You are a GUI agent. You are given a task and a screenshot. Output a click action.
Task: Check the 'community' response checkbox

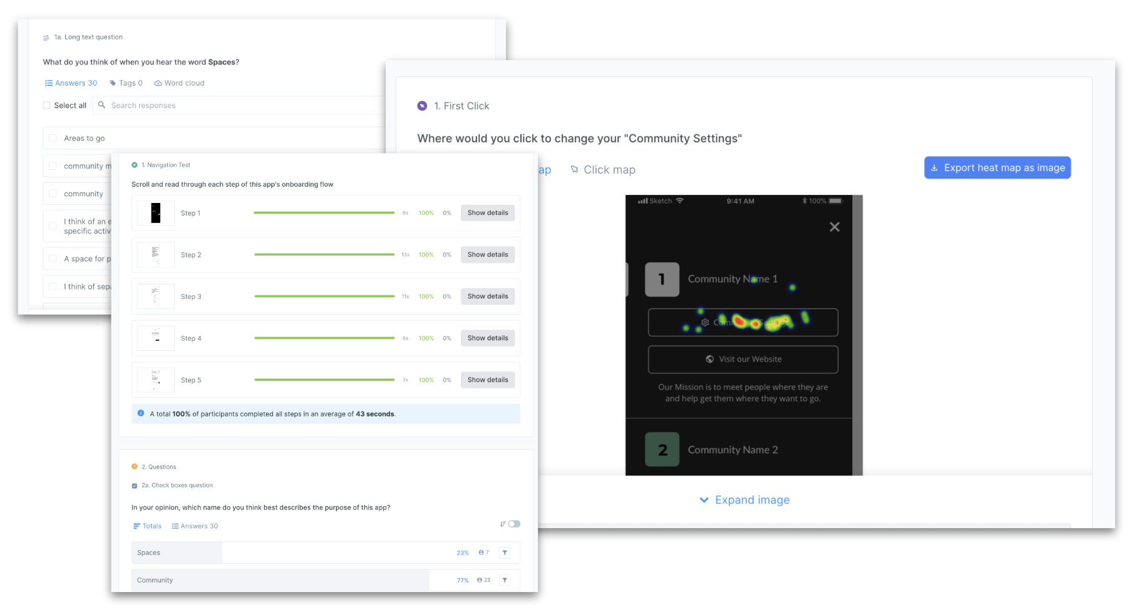point(53,194)
